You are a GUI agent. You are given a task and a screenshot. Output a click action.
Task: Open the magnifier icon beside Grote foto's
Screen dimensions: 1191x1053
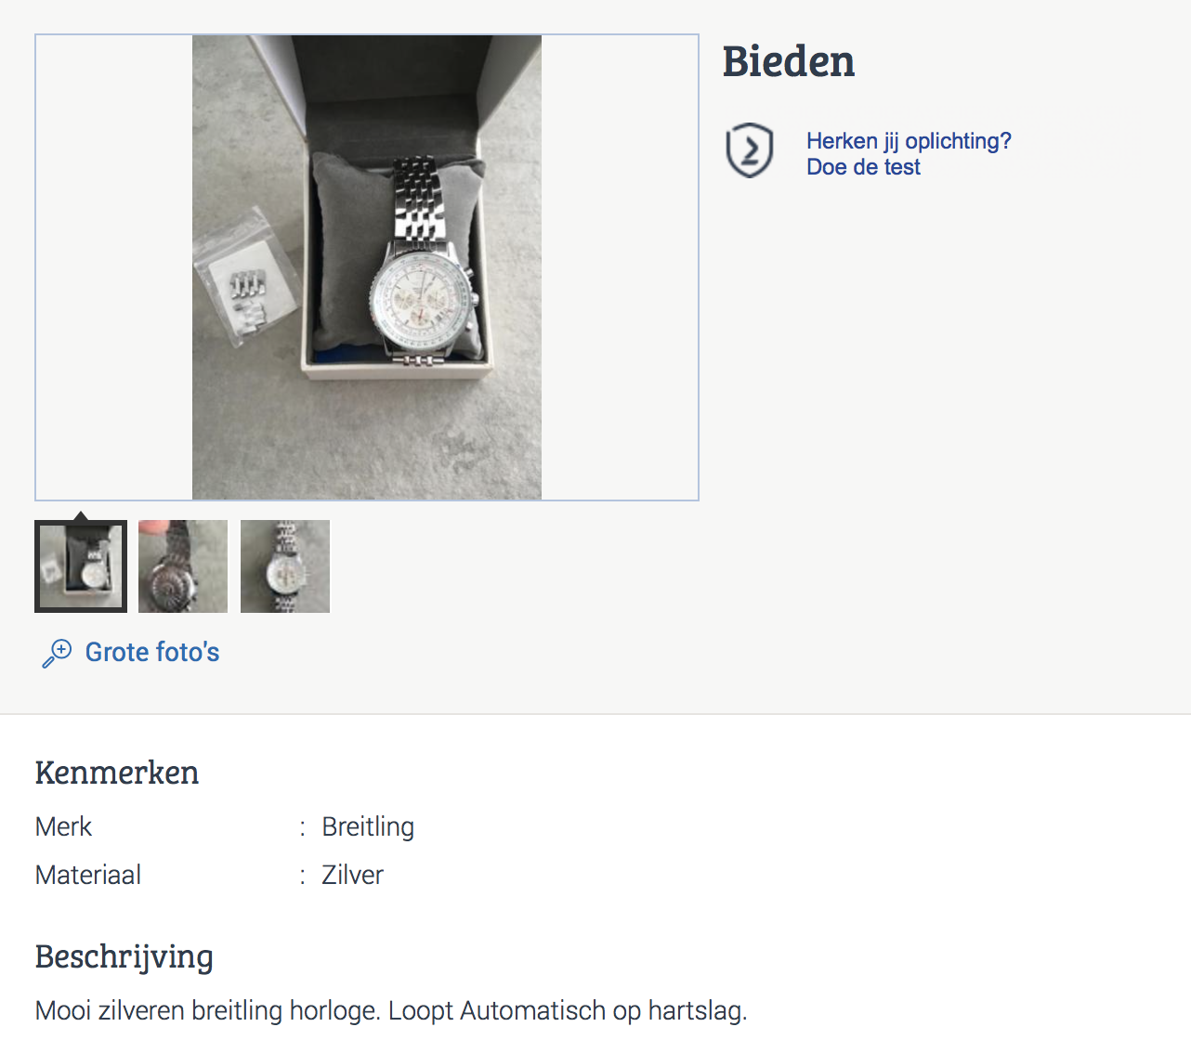[57, 653]
